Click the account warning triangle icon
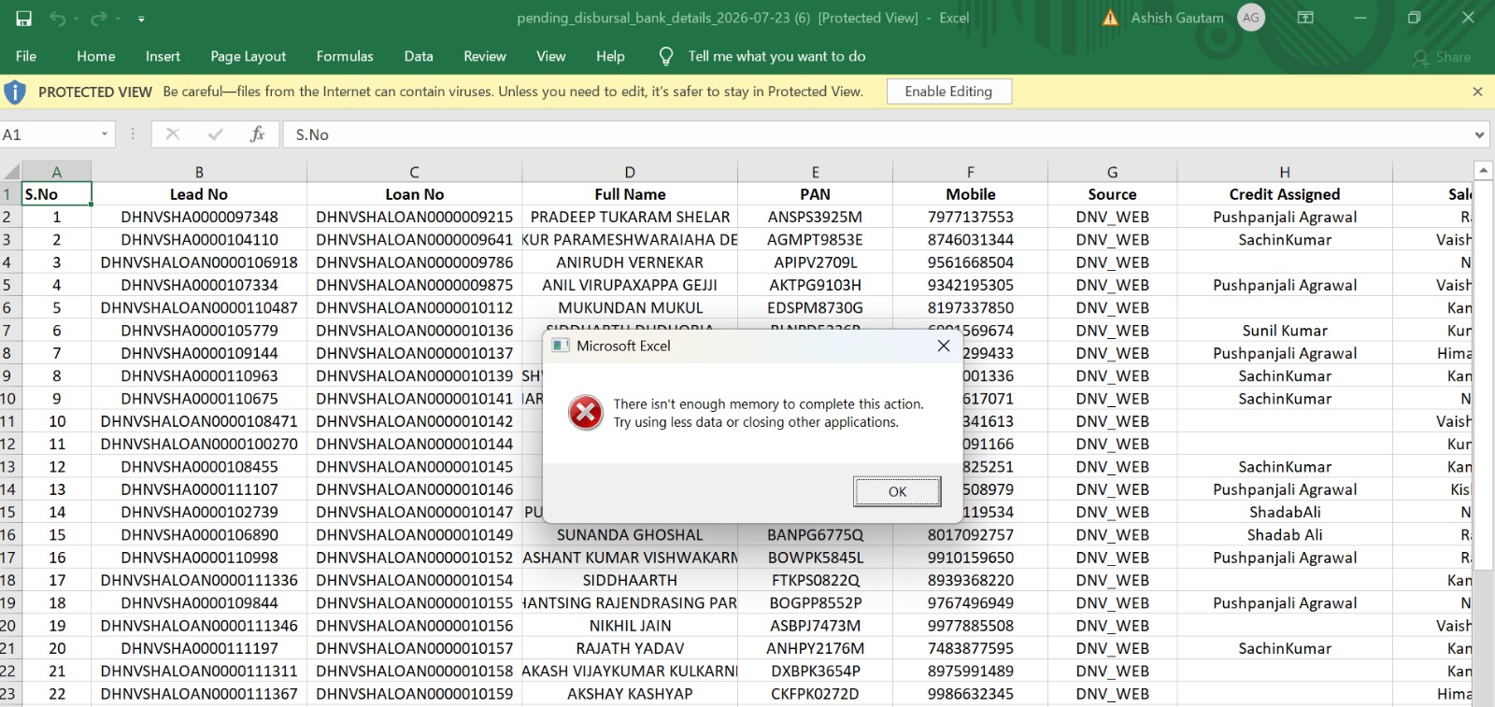 (1110, 18)
